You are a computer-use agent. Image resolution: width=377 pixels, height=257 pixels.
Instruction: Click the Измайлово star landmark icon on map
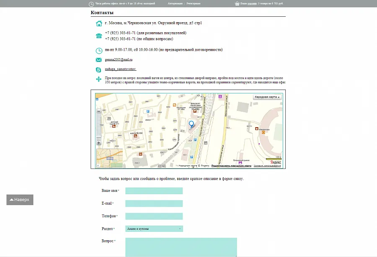point(256,129)
